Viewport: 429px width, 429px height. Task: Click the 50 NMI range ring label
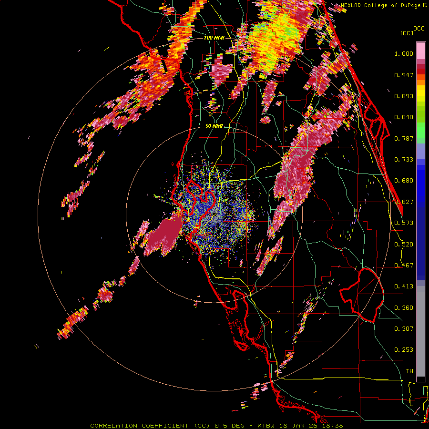tap(214, 126)
